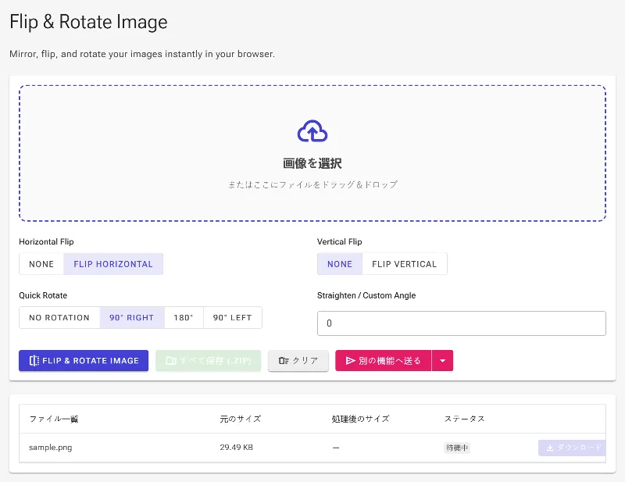Click the download icon in sample.png row

[x=550, y=448]
